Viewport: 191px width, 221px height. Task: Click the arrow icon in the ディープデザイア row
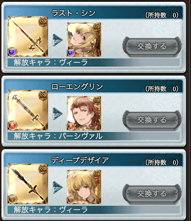click(x=57, y=187)
